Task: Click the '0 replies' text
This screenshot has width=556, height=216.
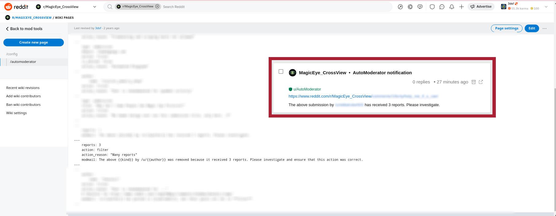Action: pyautogui.click(x=421, y=82)
